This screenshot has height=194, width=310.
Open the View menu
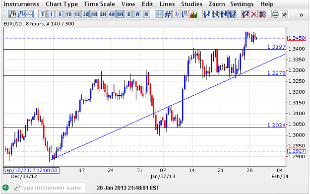pyautogui.click(x=128, y=4)
